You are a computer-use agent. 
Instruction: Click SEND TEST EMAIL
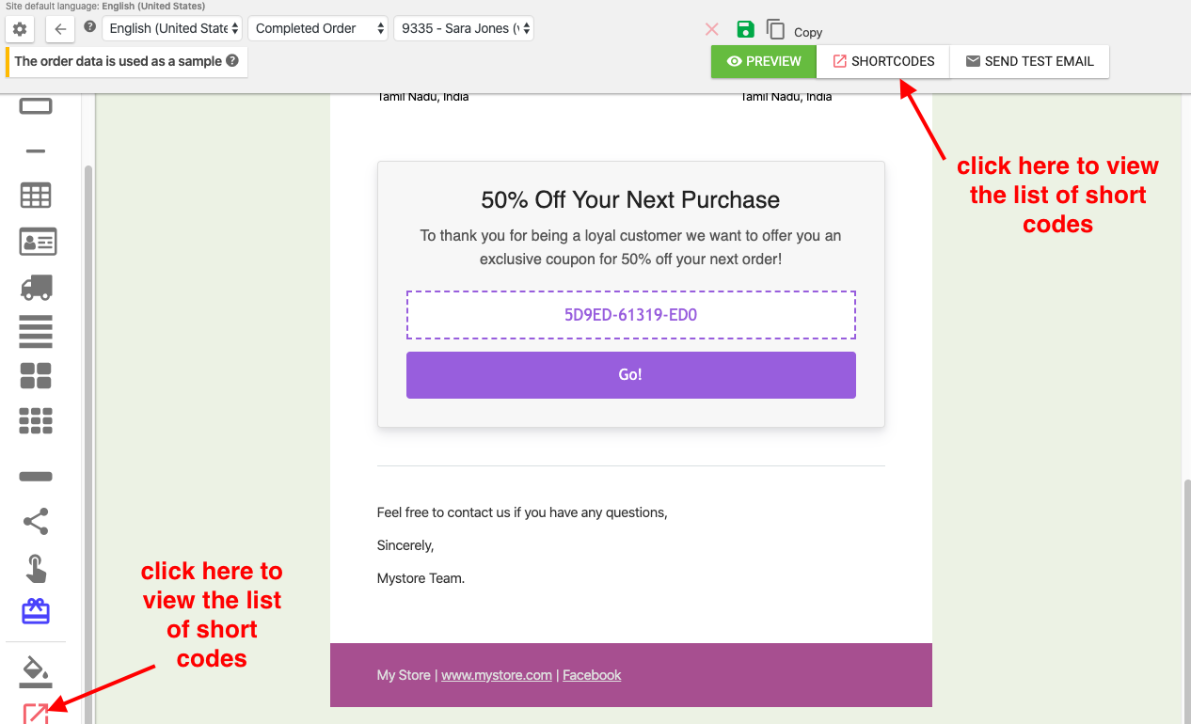coord(1029,61)
